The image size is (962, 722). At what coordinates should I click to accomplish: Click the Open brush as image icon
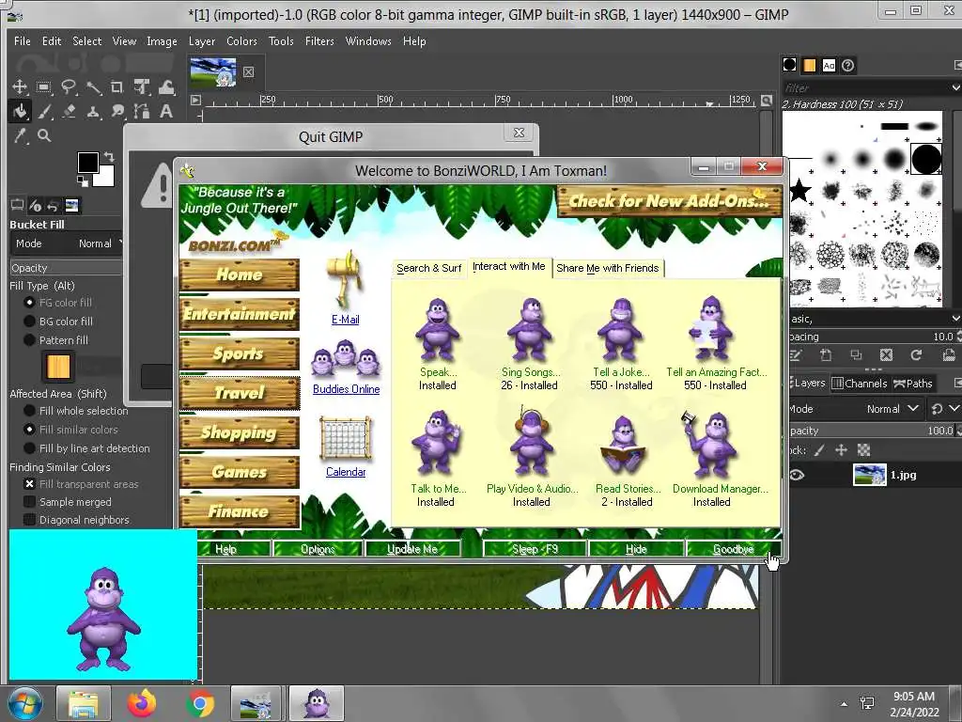[x=949, y=354]
